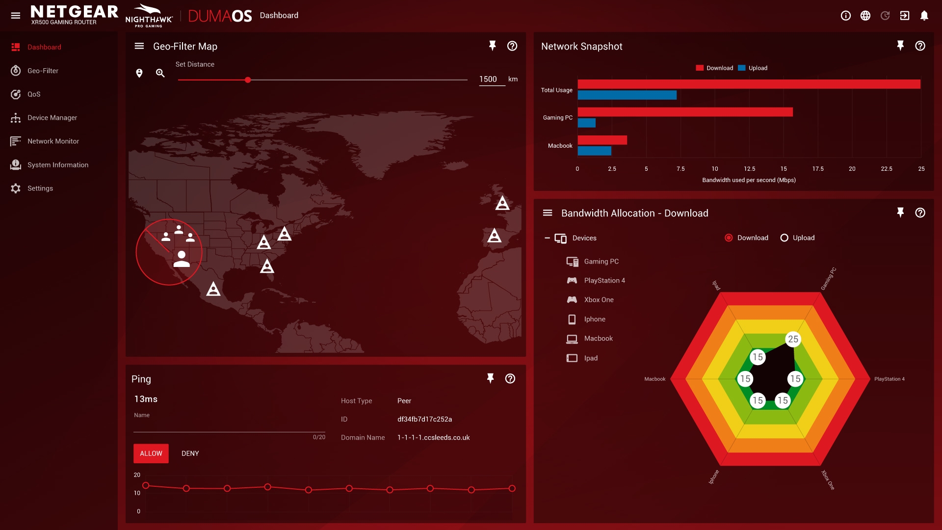This screenshot has height=530, width=942.
Task: Toggle the Devices expander in Bandwidth Allocation
Action: click(548, 238)
